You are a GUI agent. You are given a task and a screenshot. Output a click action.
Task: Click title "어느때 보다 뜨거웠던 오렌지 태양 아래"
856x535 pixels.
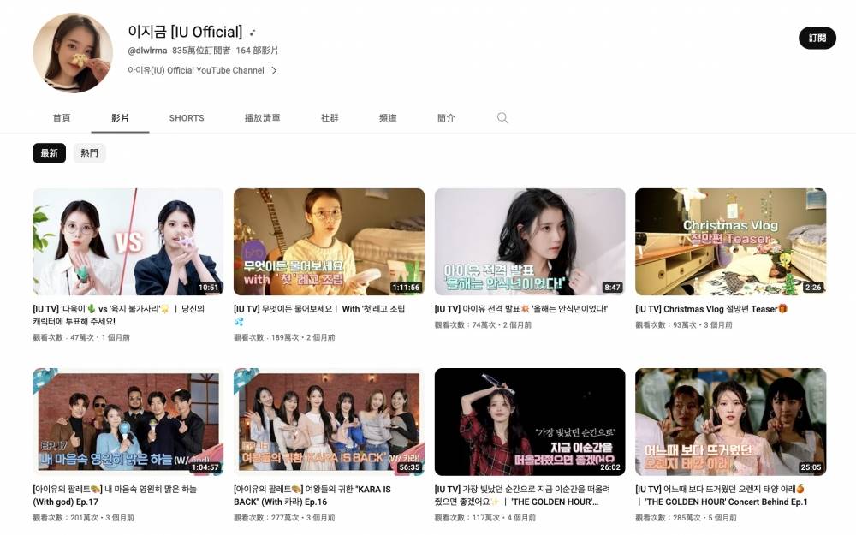coord(721,495)
